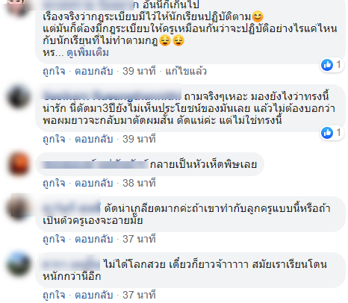Like the last comment about โลกสวย
Image resolution: width=348 pixels, height=303 pixels.
[54, 296]
